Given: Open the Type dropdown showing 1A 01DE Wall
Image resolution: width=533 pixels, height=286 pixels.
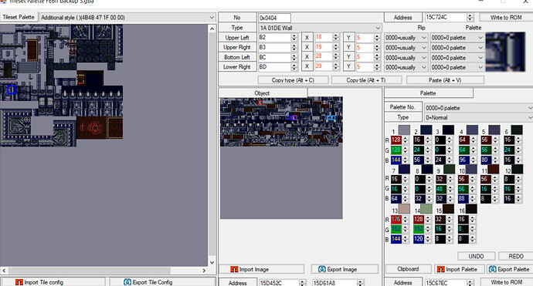Looking at the screenshot, I should pyautogui.click(x=320, y=28).
